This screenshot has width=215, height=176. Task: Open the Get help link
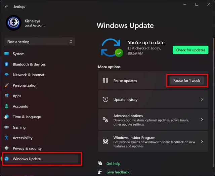[113, 163]
